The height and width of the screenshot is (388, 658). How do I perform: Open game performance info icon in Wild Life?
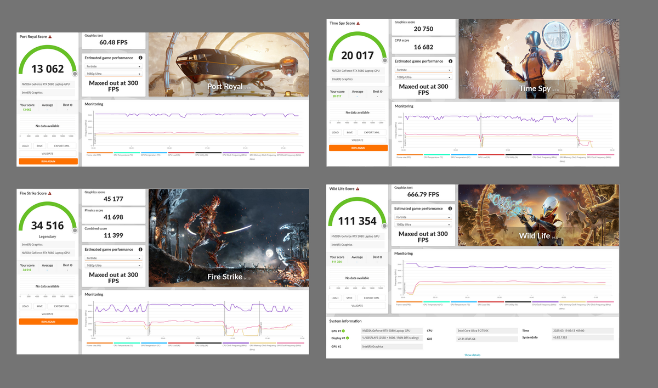[x=451, y=209]
